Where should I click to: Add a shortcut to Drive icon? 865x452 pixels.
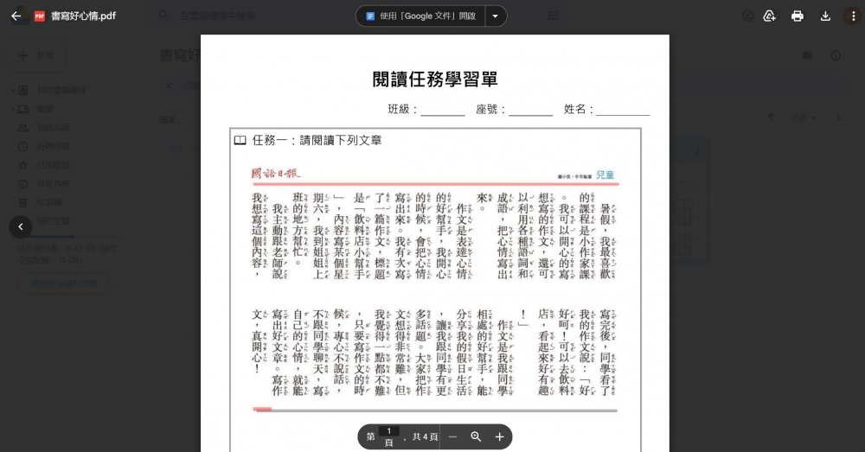coord(769,16)
